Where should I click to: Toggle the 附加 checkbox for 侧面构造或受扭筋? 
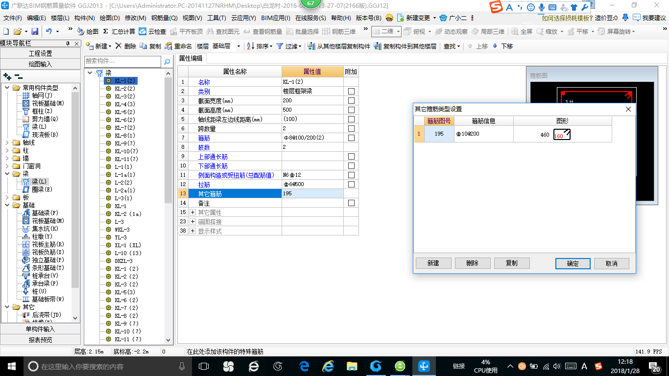tap(351, 175)
